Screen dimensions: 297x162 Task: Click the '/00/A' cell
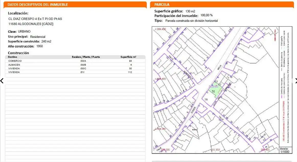click(83, 61)
